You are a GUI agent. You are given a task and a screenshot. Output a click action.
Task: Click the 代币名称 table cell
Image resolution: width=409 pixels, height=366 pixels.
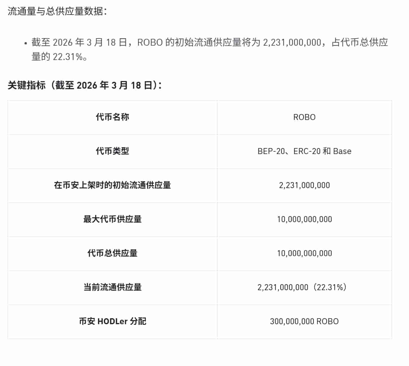(x=113, y=117)
